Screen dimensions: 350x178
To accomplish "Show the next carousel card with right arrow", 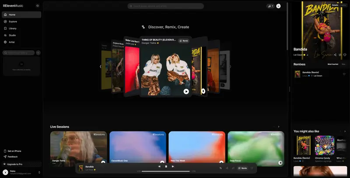I will click(231, 66).
